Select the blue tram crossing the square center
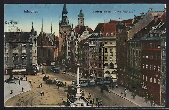 coord(92,82)
